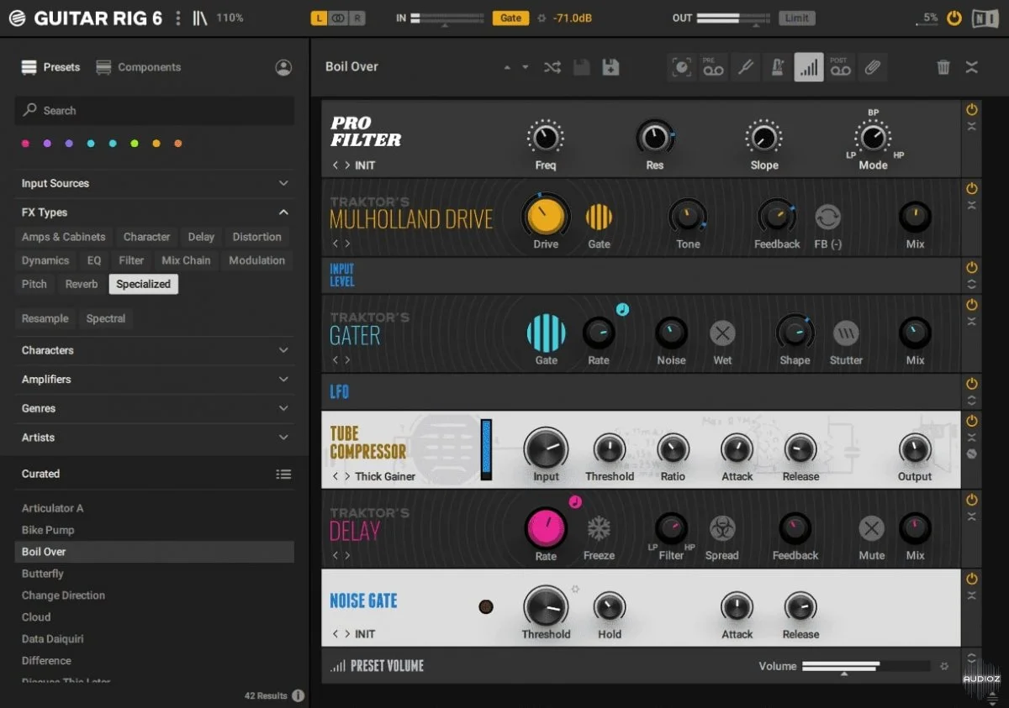Expand the Amplifiers section
Image resolution: width=1009 pixels, height=708 pixels.
[283, 380]
